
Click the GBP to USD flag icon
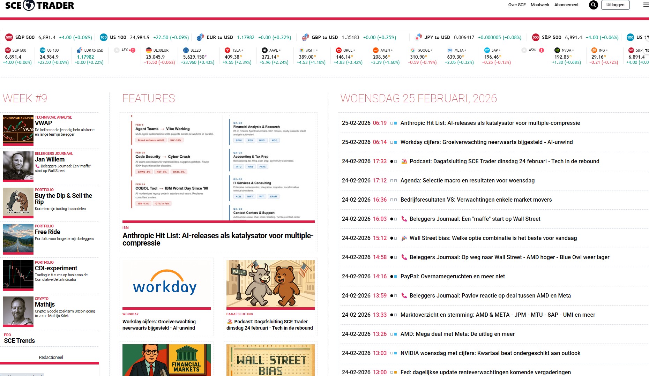click(305, 37)
